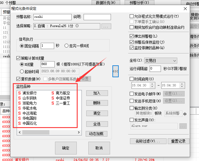
Task: Select 华电国际 in the monitored list
Action: coord(29,118)
